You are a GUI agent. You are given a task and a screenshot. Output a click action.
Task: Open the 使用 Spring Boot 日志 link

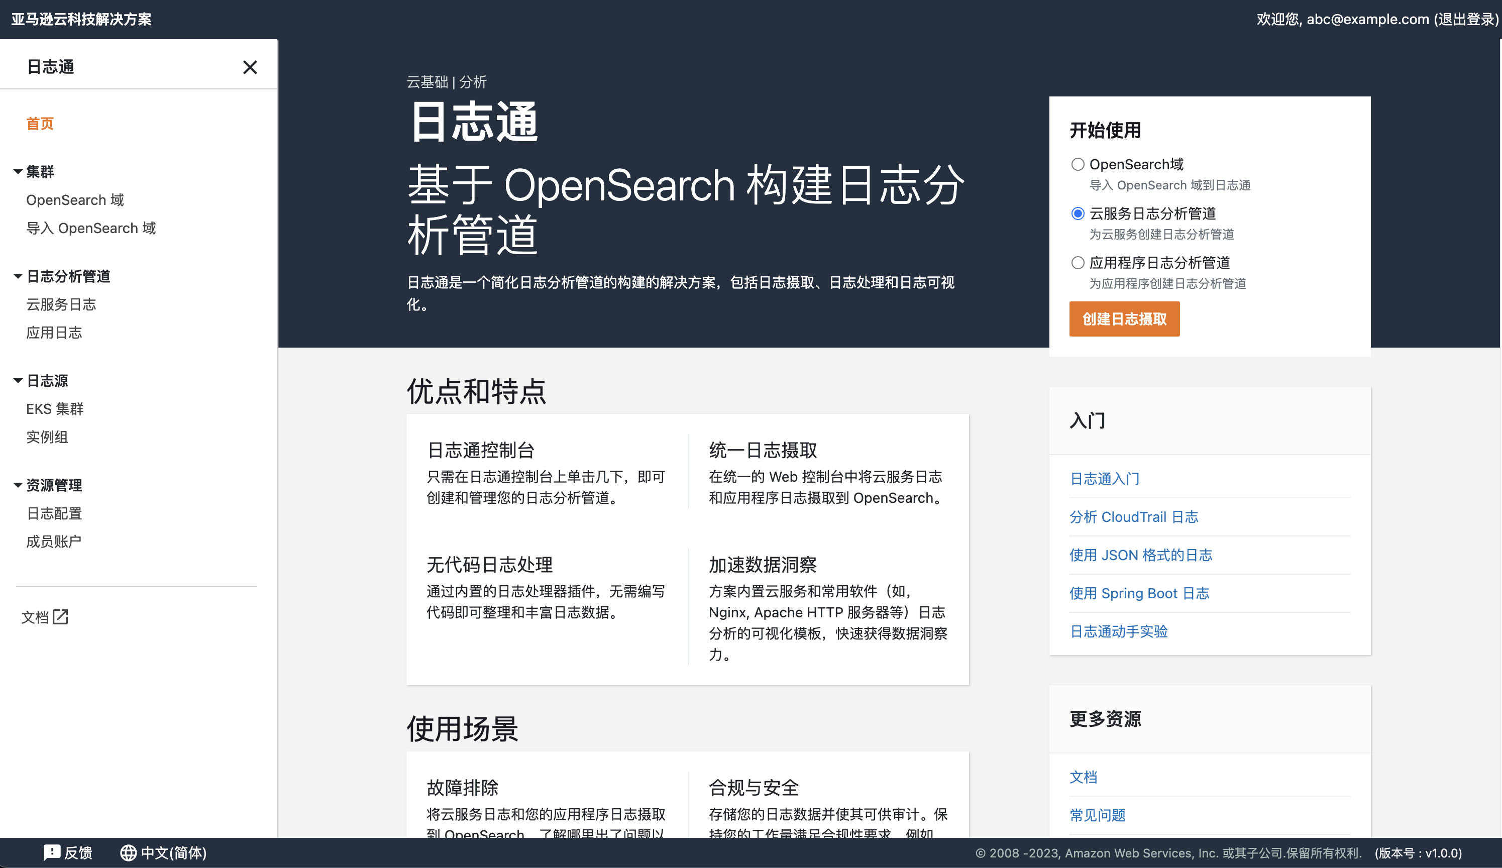tap(1139, 593)
